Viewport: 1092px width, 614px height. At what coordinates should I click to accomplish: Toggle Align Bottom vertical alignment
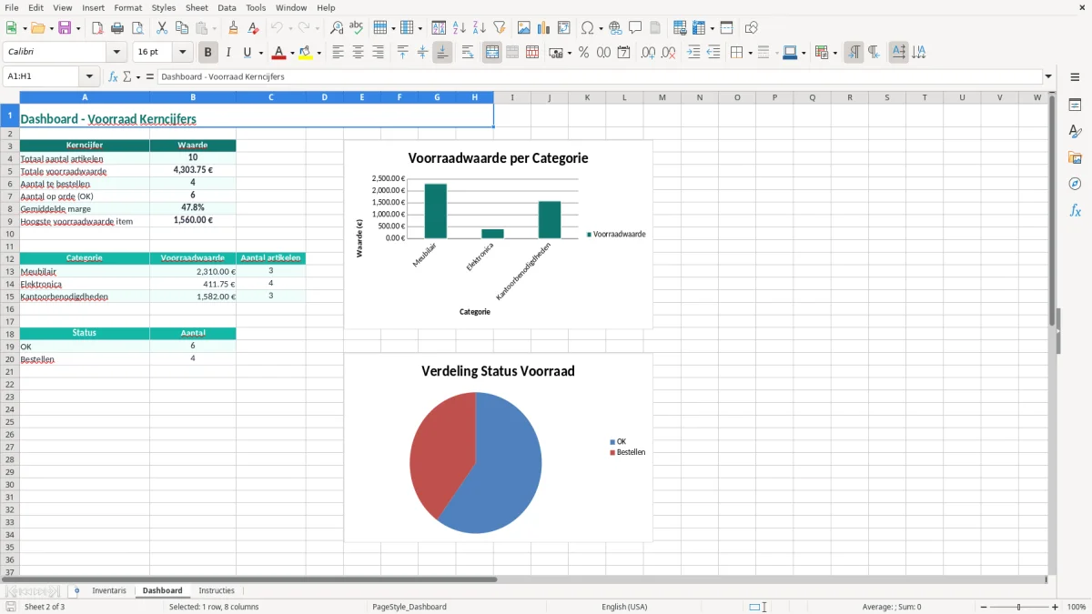(442, 53)
